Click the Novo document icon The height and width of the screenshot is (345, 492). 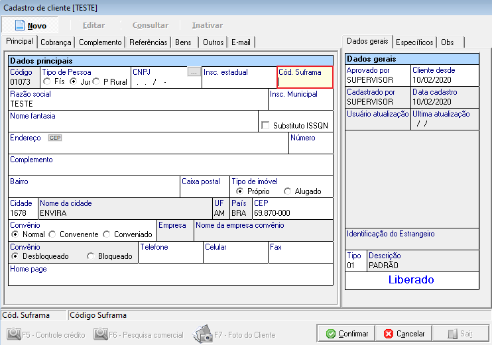19,25
